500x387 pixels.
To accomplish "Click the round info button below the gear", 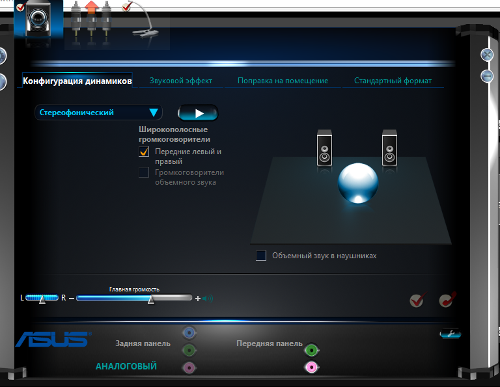I will click(x=3, y=82).
